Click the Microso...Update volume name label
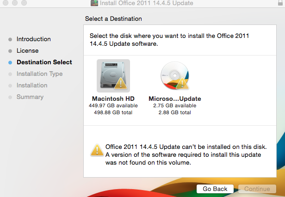285x197 pixels. [x=174, y=99]
